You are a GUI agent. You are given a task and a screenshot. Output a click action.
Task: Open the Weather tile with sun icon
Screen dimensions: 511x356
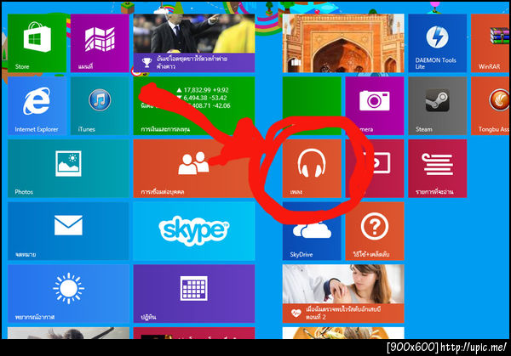coord(68,294)
